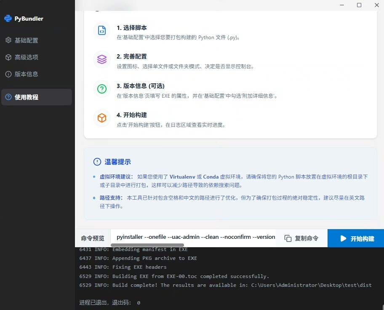Click the copy icon in 复制命令 button
This screenshot has height=310, width=384.
(288, 238)
